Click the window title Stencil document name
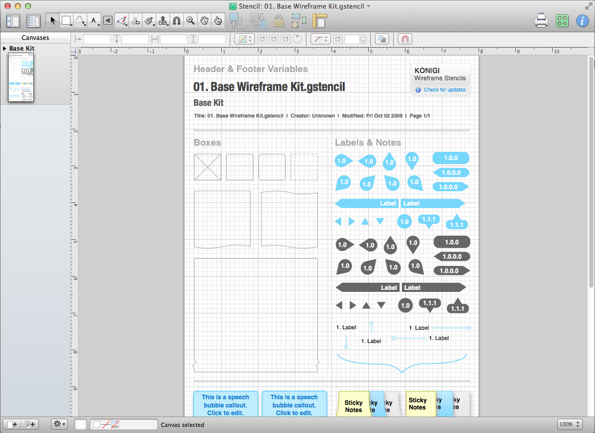 (299, 6)
